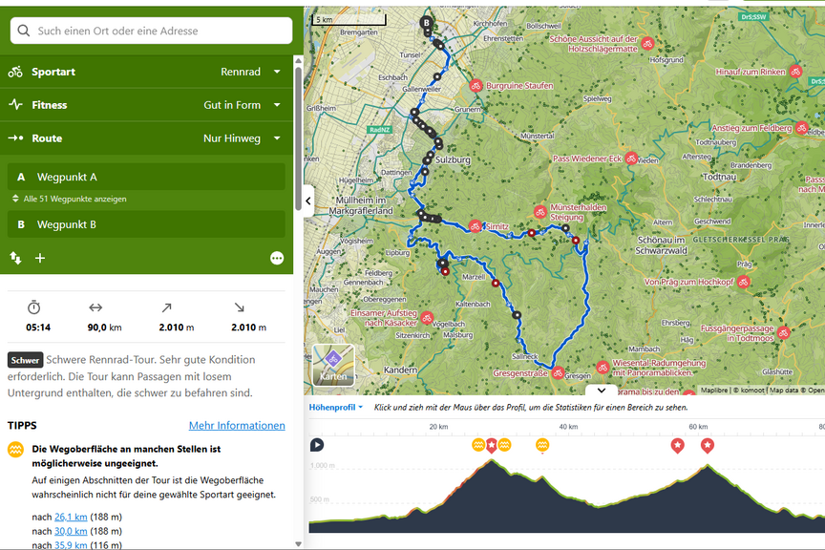Open the Mehr Informationen link
The image size is (825, 550).
point(237,425)
